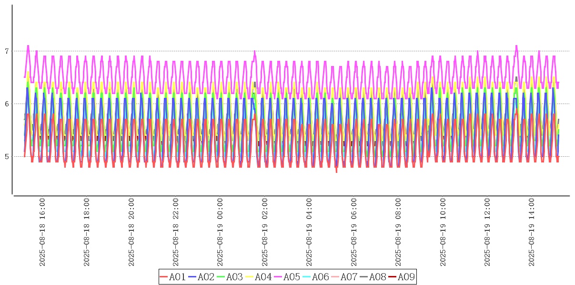Toggle the A01 series in the legend
575x285 pixels.
tap(173, 277)
